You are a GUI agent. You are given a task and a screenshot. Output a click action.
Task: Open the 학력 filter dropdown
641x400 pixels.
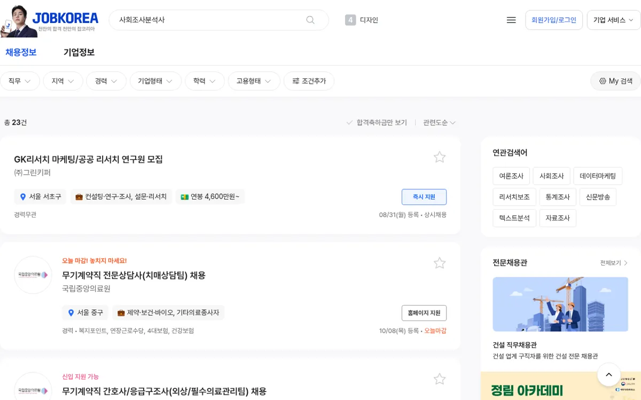pos(205,81)
